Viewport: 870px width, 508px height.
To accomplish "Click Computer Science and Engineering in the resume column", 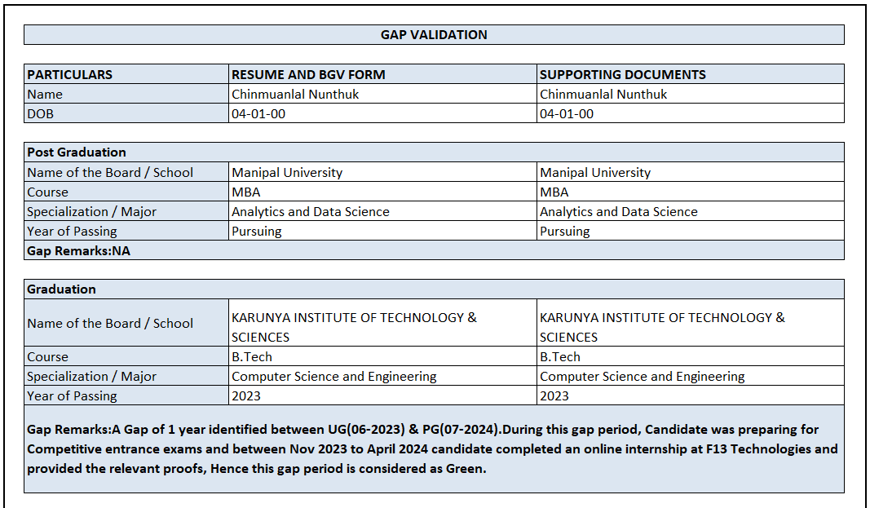I will click(x=334, y=377).
